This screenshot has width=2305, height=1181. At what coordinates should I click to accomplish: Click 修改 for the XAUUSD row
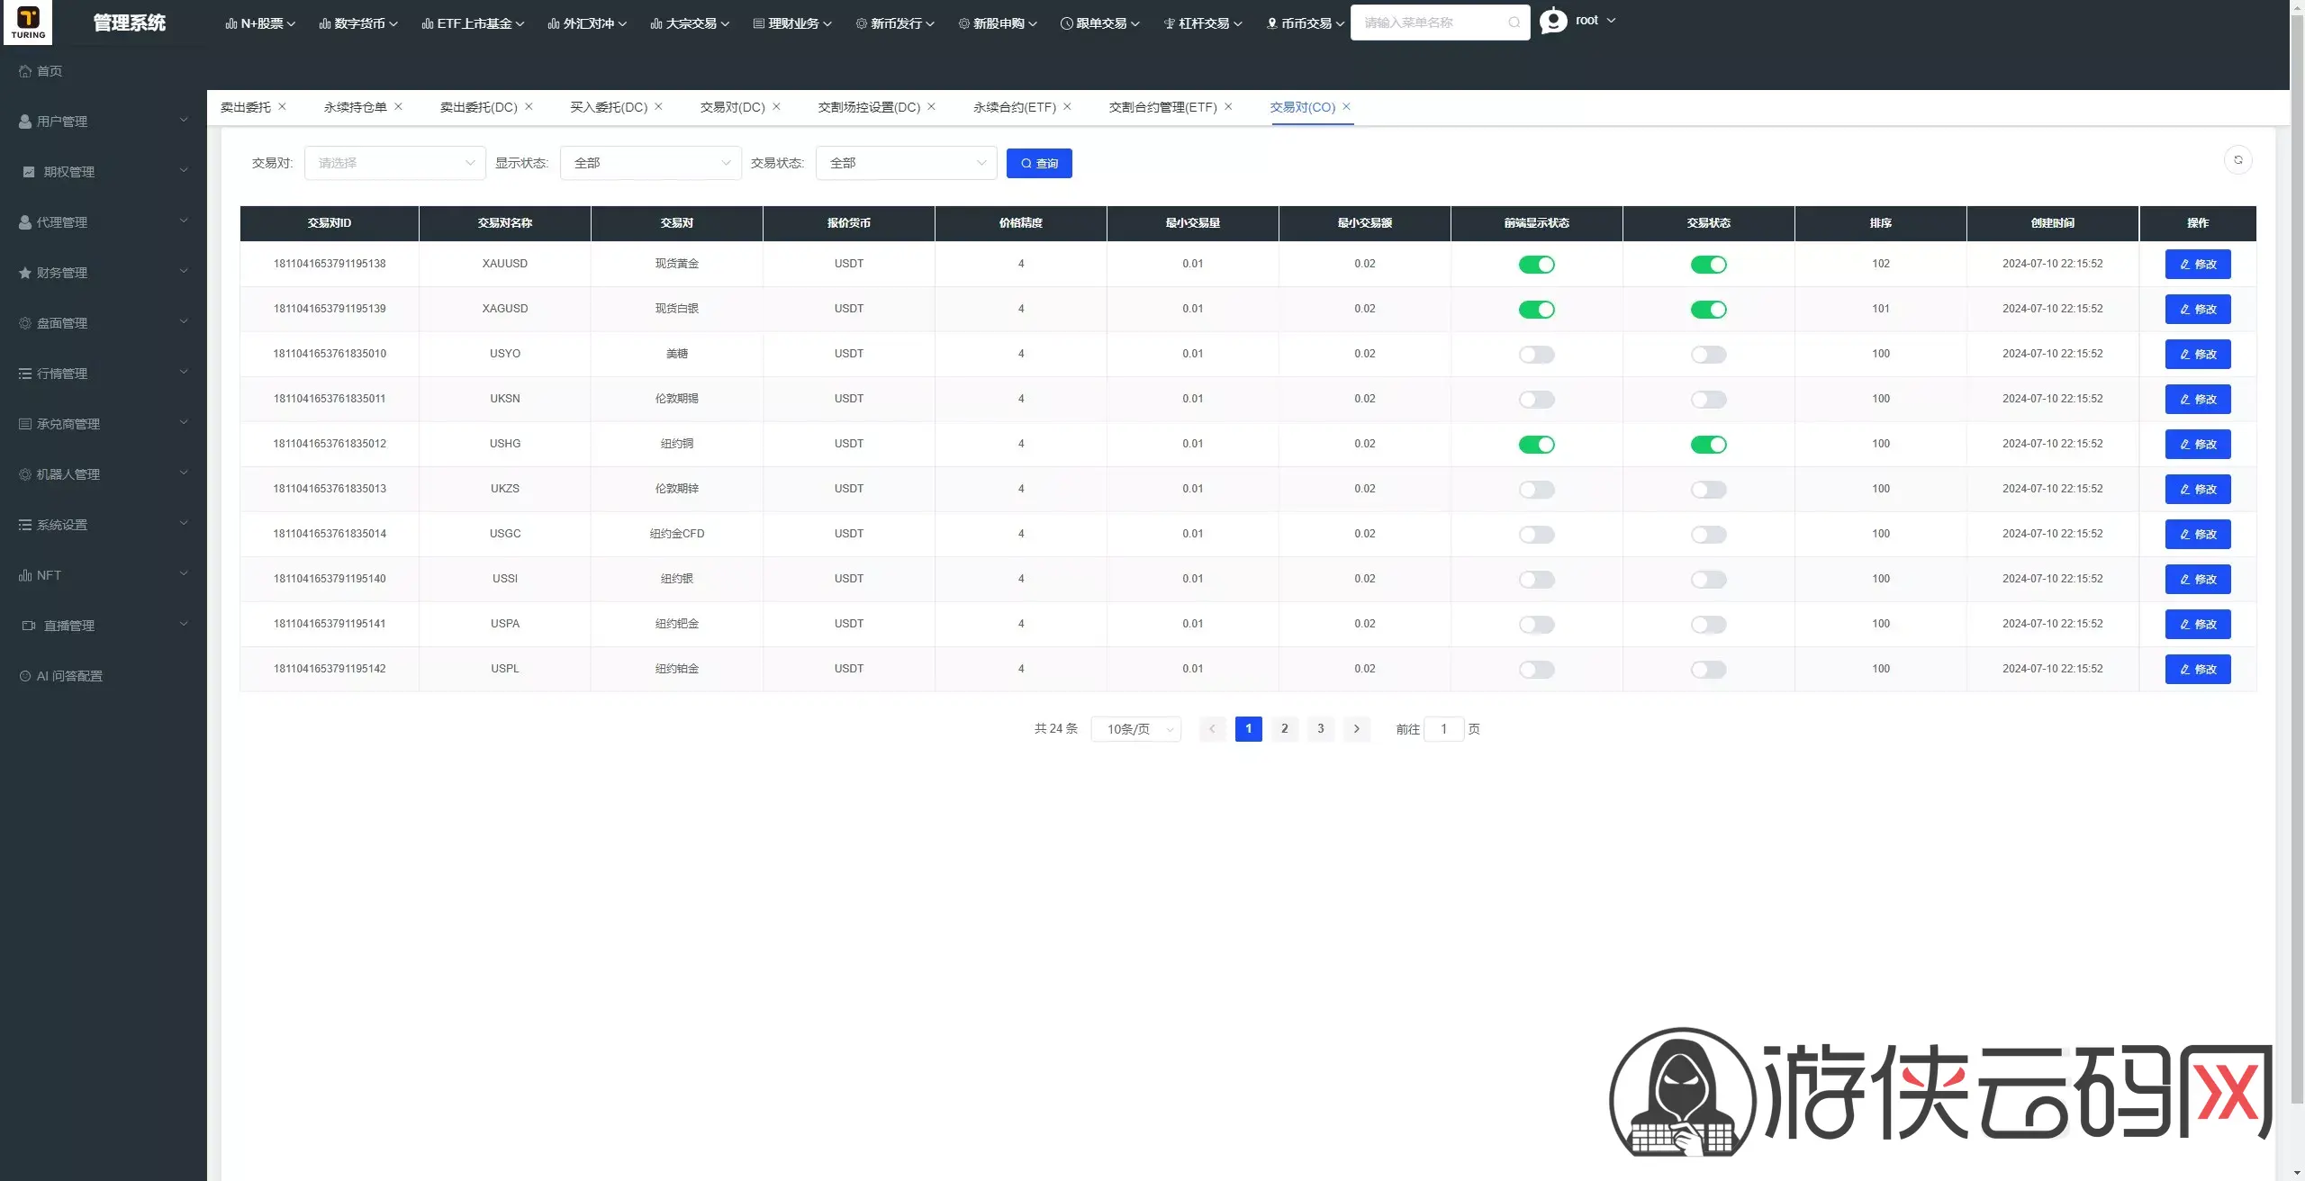2198,265
